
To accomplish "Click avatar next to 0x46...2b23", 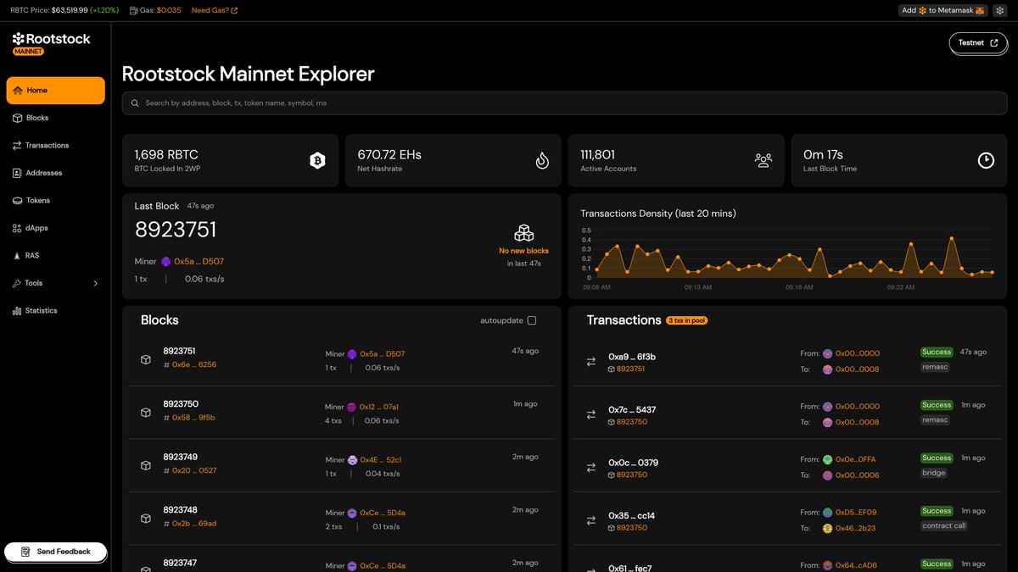I will pyautogui.click(x=827, y=528).
